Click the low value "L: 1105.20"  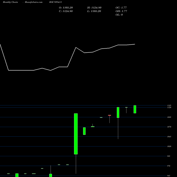94,11
